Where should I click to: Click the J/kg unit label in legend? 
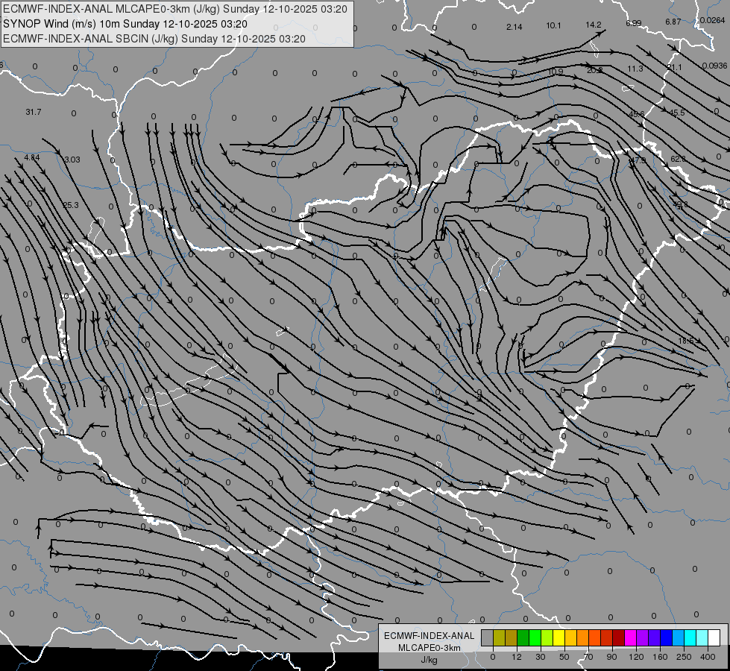(x=429, y=660)
